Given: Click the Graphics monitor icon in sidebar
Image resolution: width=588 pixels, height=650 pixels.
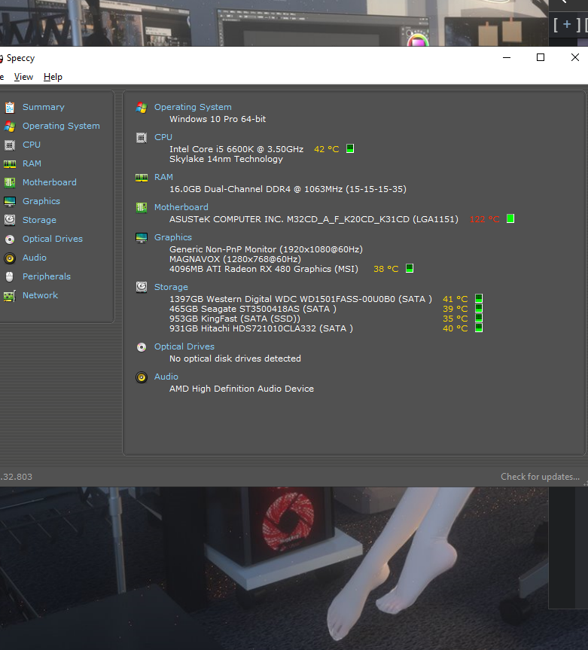Looking at the screenshot, I should [10, 201].
